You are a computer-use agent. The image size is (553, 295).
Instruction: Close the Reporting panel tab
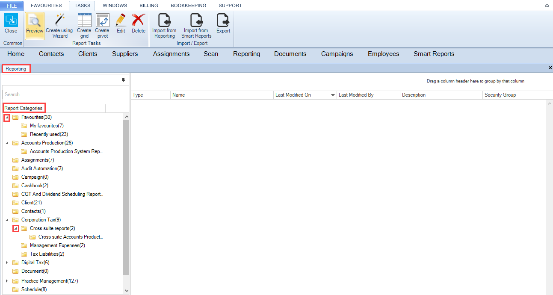click(x=550, y=68)
